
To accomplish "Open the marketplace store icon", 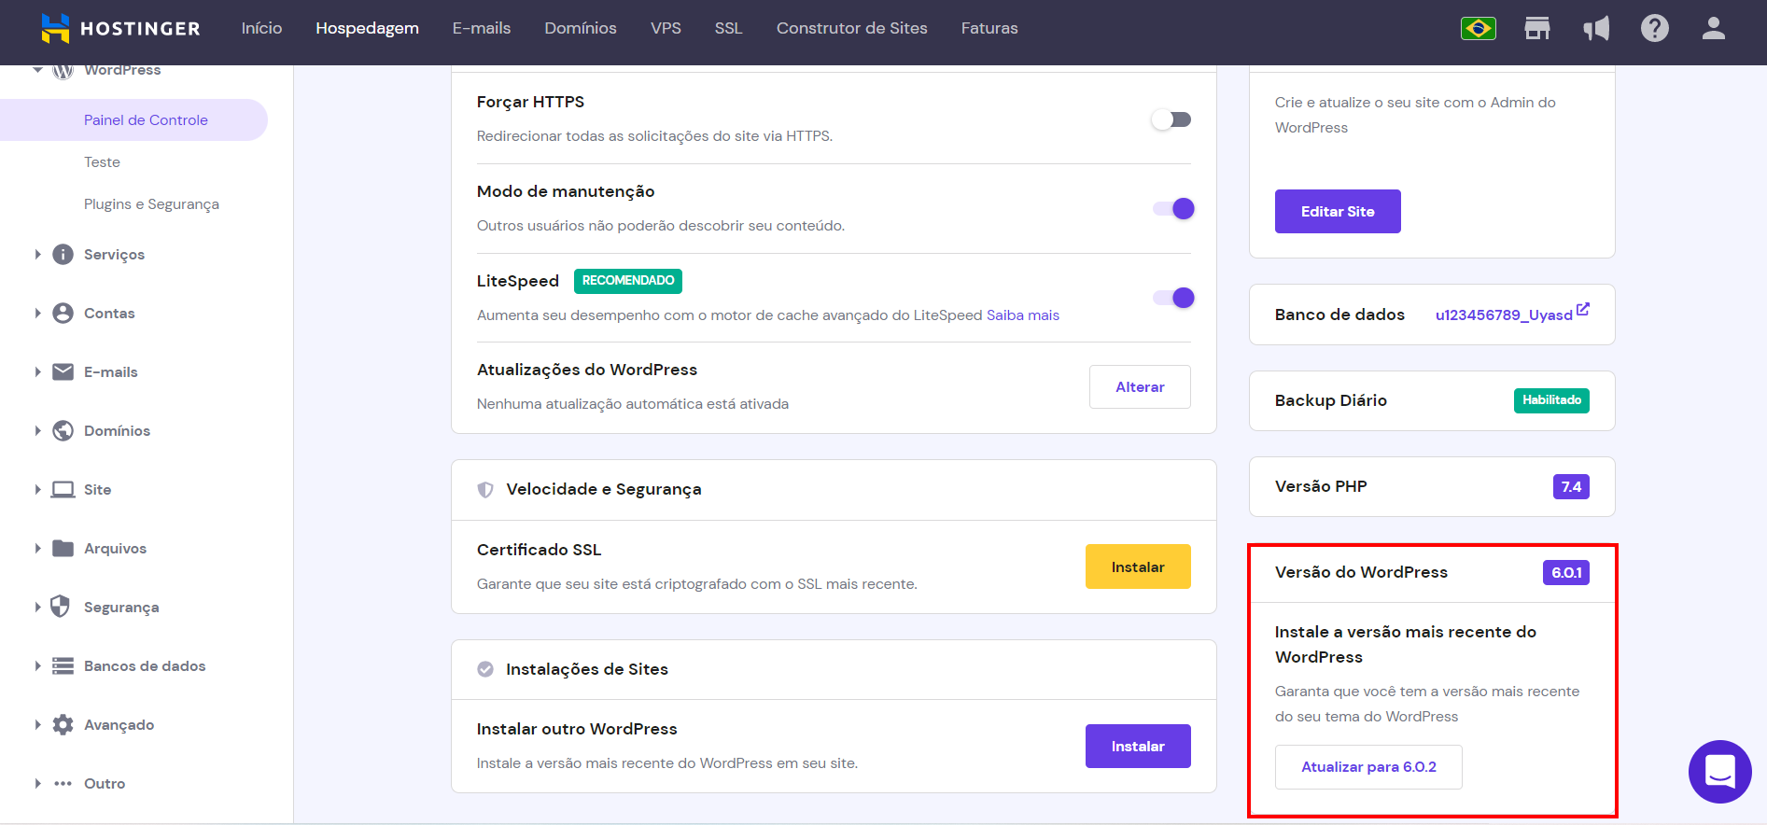I will [x=1536, y=28].
